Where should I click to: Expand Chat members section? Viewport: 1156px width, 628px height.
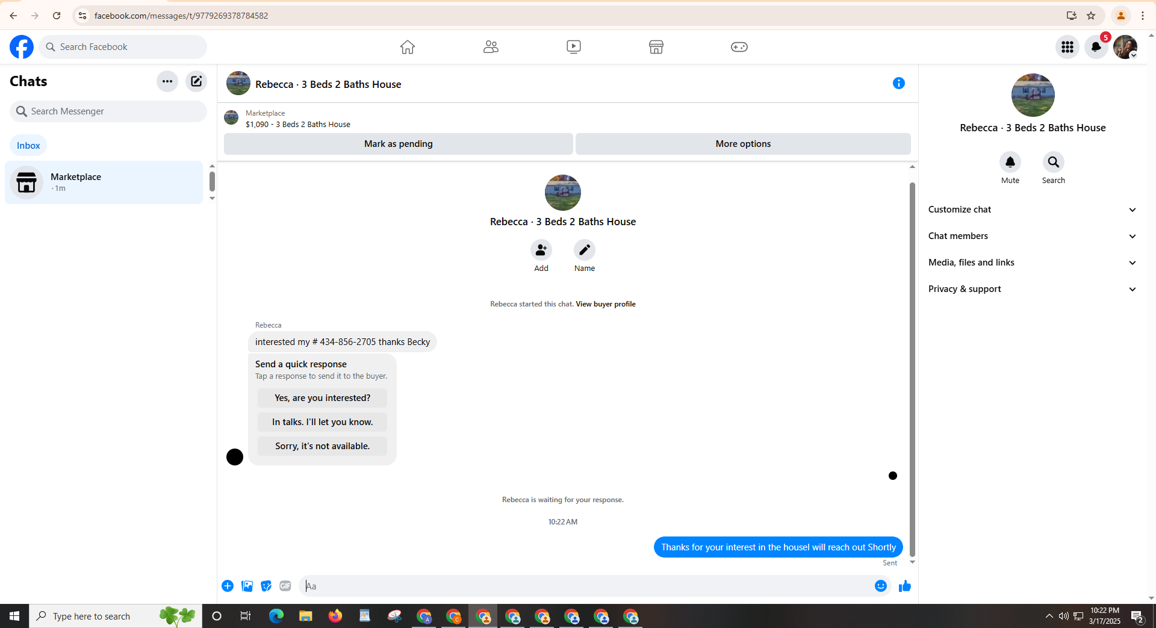tap(1033, 236)
